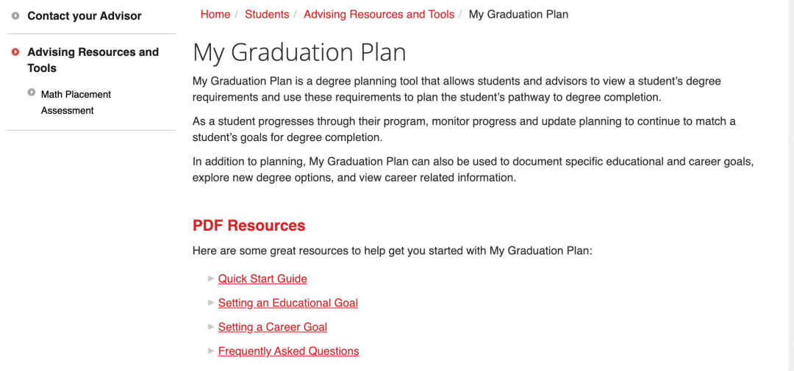Open Setting a Career Goal link
Screen dimensions: 794x371
pos(273,327)
